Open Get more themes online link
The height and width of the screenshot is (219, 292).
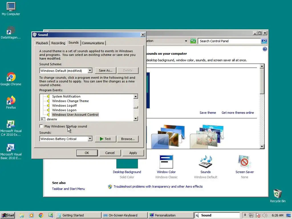[x=238, y=113]
